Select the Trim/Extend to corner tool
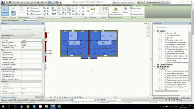Screen dimensions: 194x109 (x=69, y=13)
